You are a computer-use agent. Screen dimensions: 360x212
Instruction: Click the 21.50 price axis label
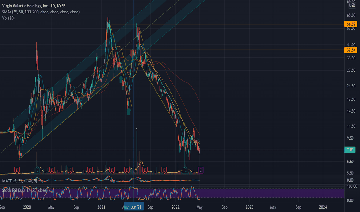pos(351,86)
